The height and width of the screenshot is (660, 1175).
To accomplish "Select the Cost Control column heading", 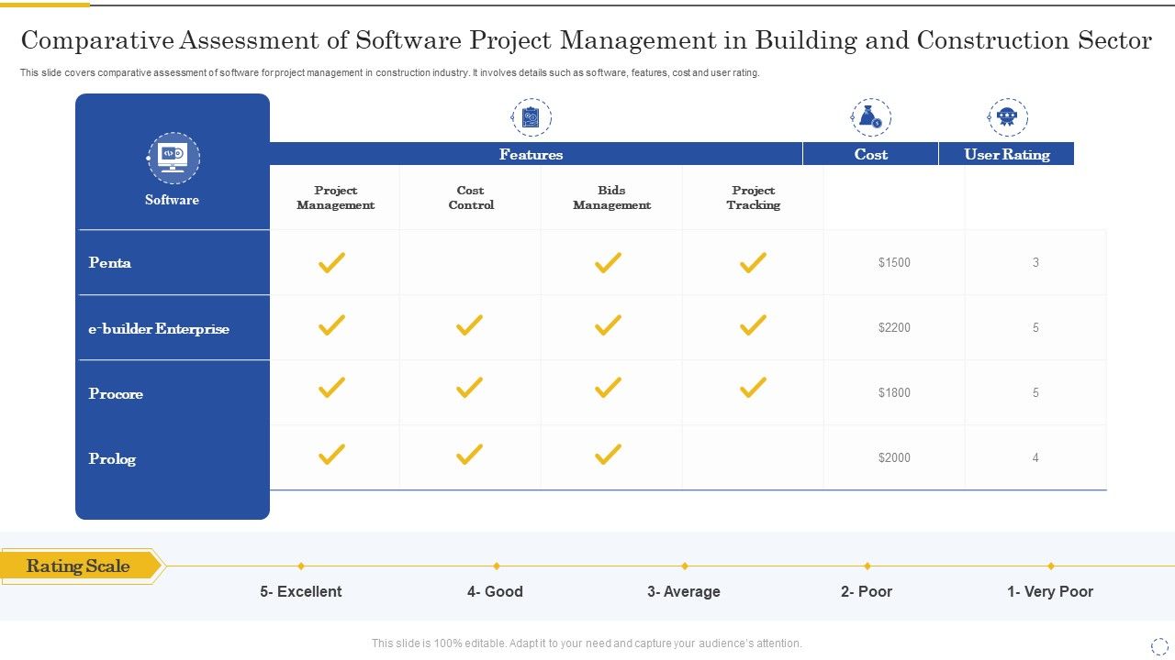I will [471, 198].
